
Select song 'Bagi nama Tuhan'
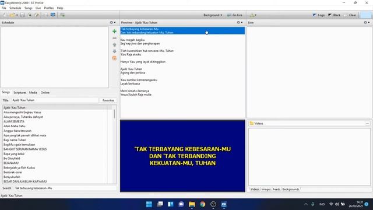pos(15,140)
